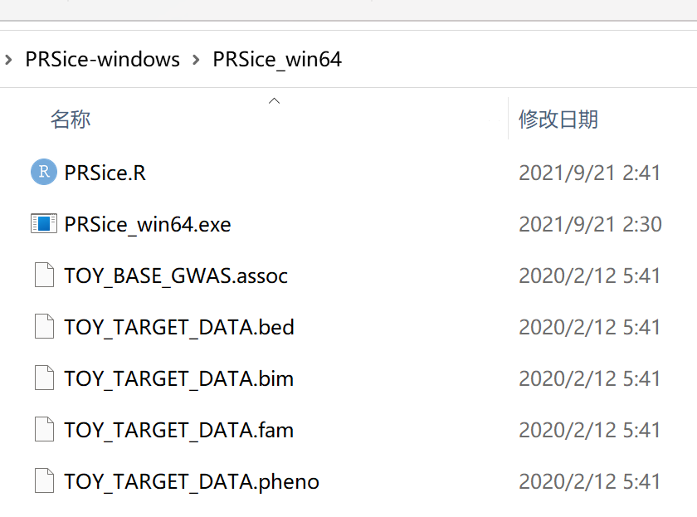Open the breadcrumb dropdown after PRSice-windows
This screenshot has height=517, width=697.
pos(197,59)
